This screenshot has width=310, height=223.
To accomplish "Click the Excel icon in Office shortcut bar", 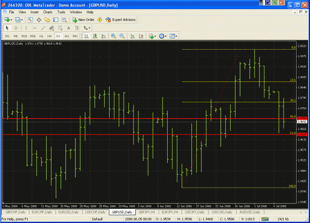I will (275, 2).
